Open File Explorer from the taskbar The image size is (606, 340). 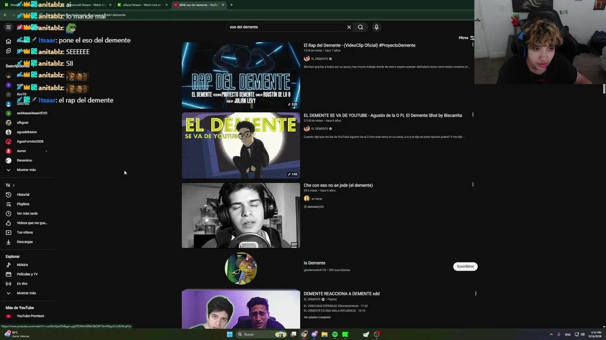324,334
